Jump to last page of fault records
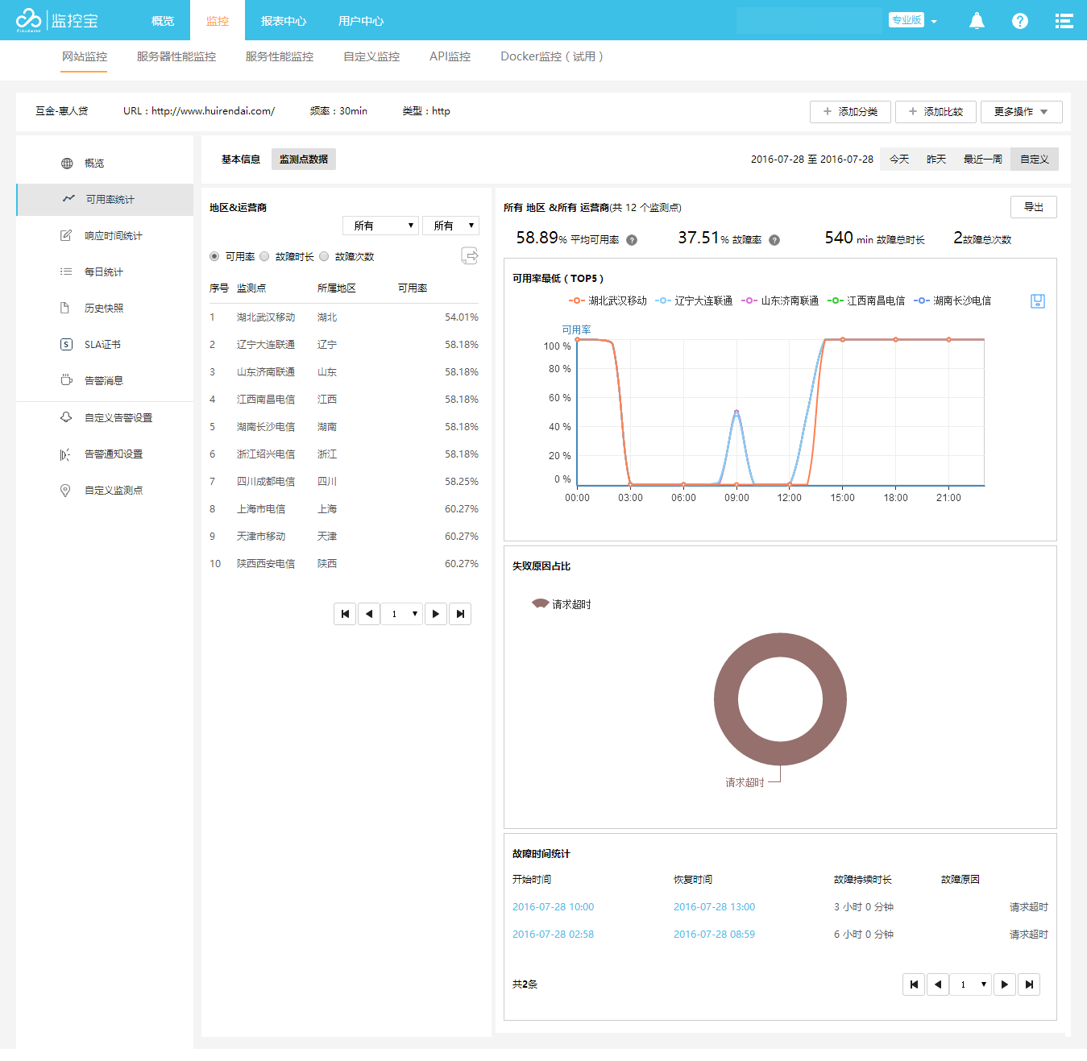The height and width of the screenshot is (1061, 1087). [1029, 984]
